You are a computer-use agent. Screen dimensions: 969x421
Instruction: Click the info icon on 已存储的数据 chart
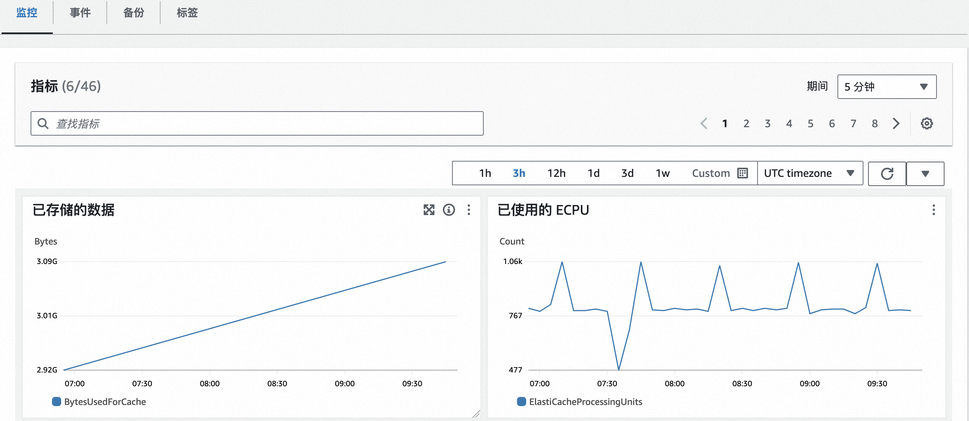click(x=449, y=210)
